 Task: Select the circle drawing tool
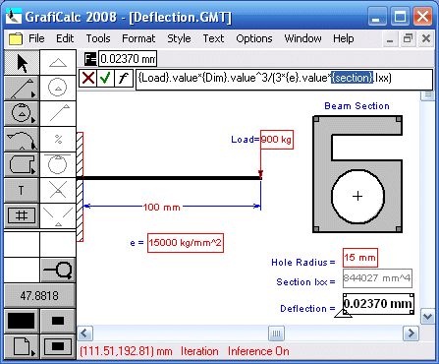(22, 113)
